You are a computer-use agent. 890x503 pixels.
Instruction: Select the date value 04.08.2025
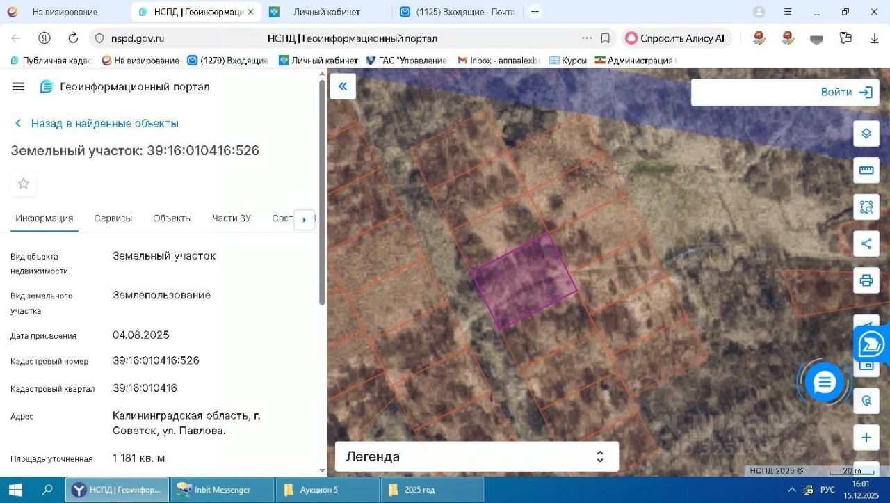pyautogui.click(x=141, y=335)
